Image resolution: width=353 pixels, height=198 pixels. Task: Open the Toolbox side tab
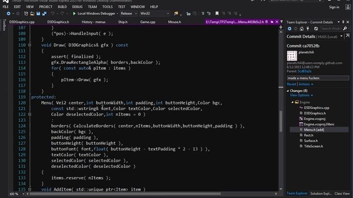tap(4, 25)
